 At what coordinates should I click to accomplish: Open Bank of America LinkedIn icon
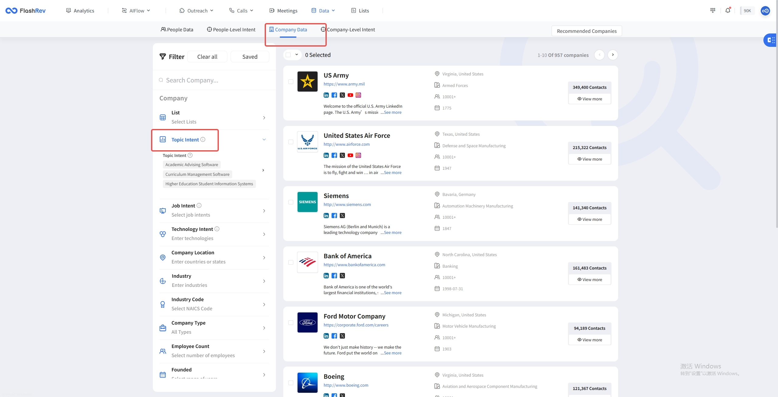(326, 276)
